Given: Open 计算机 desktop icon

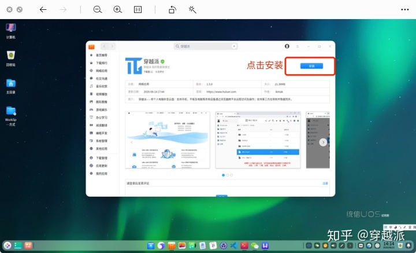Looking at the screenshot, I should tap(11, 31).
